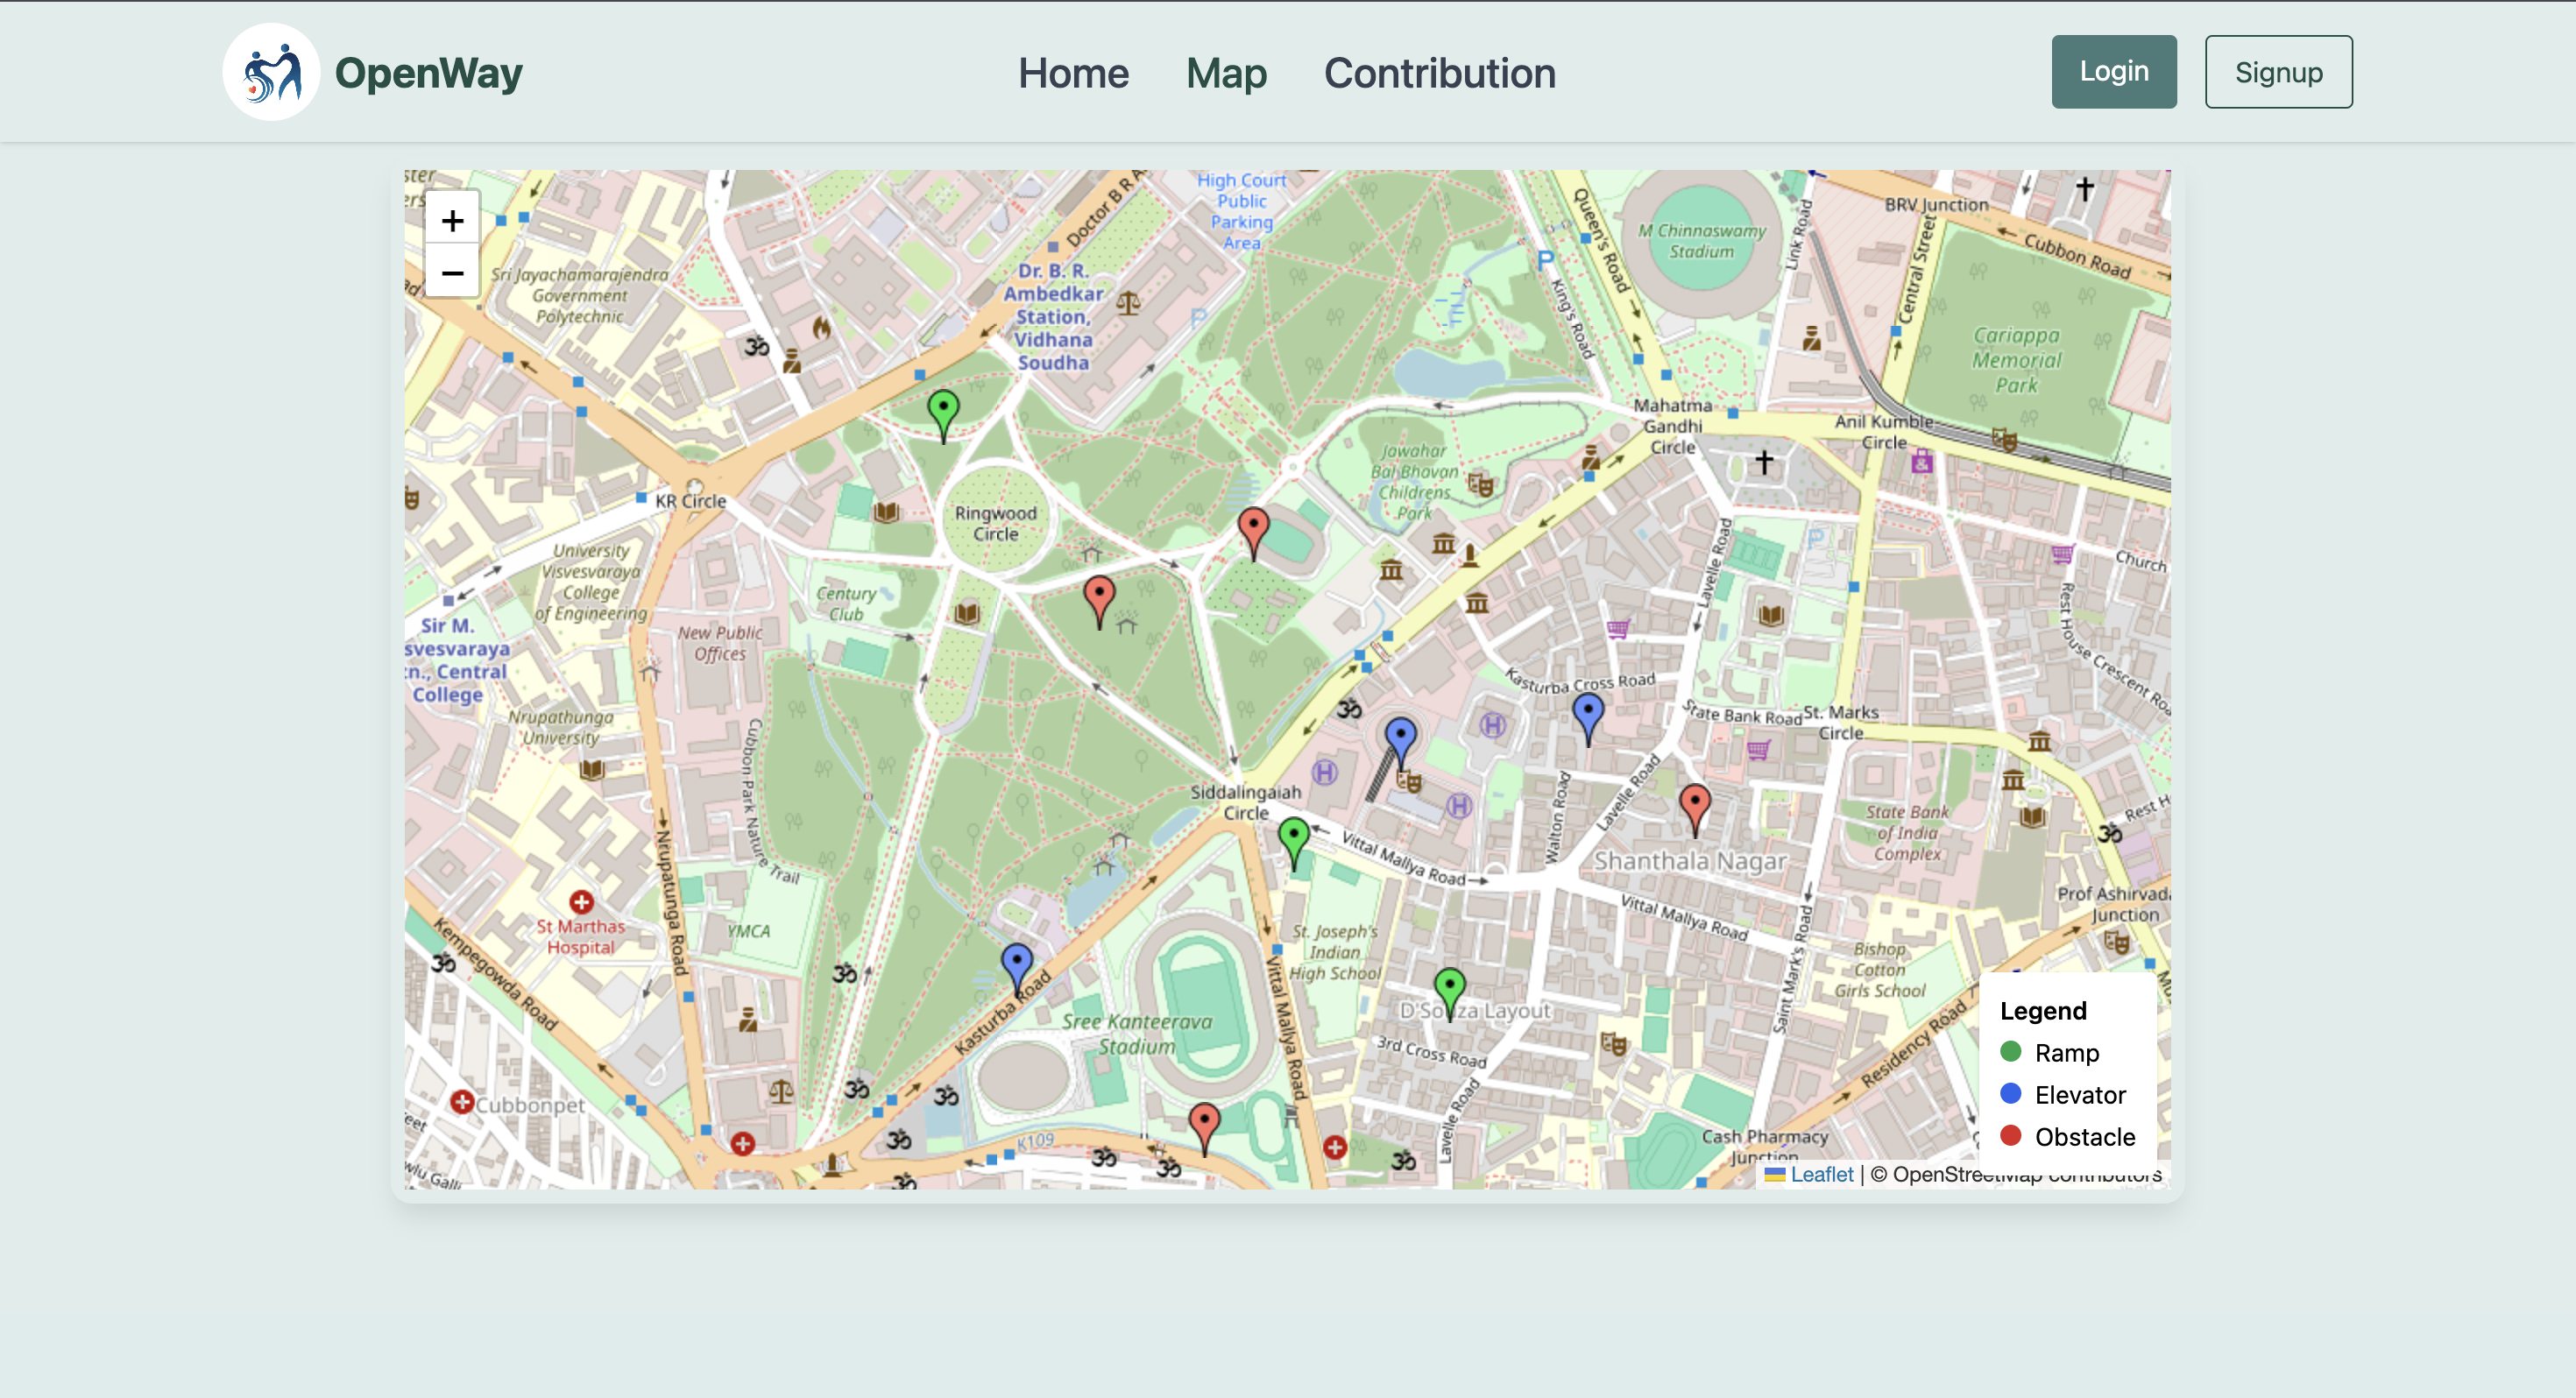The height and width of the screenshot is (1398, 2576).
Task: Open the Map page
Action: click(x=1226, y=73)
